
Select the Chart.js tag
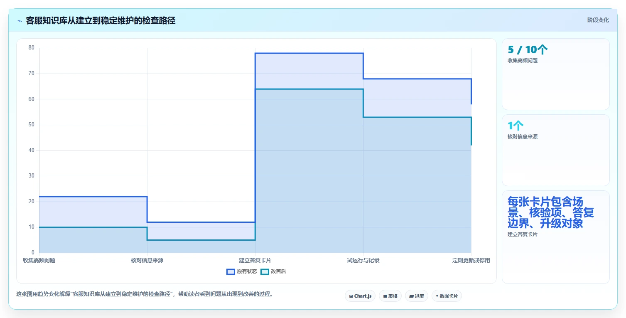point(360,296)
